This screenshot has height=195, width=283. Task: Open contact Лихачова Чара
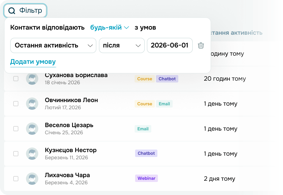tap(67, 175)
